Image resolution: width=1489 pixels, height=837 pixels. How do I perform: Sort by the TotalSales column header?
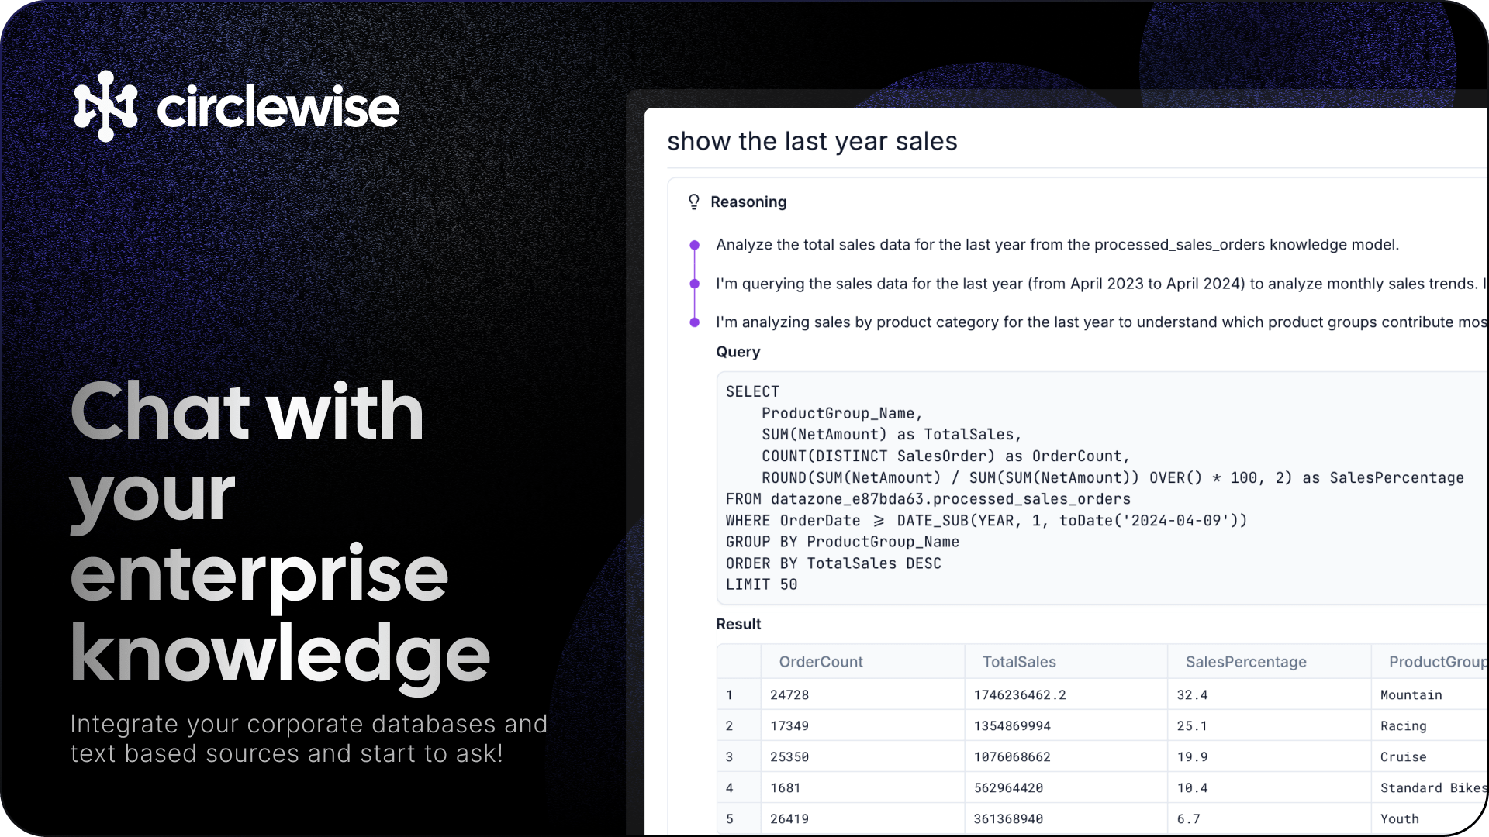coord(1018,661)
